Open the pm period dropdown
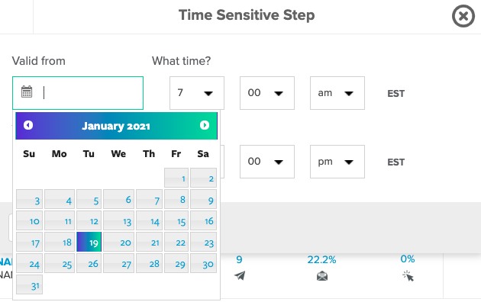Screen dimensions: 481x302 [x=337, y=162]
